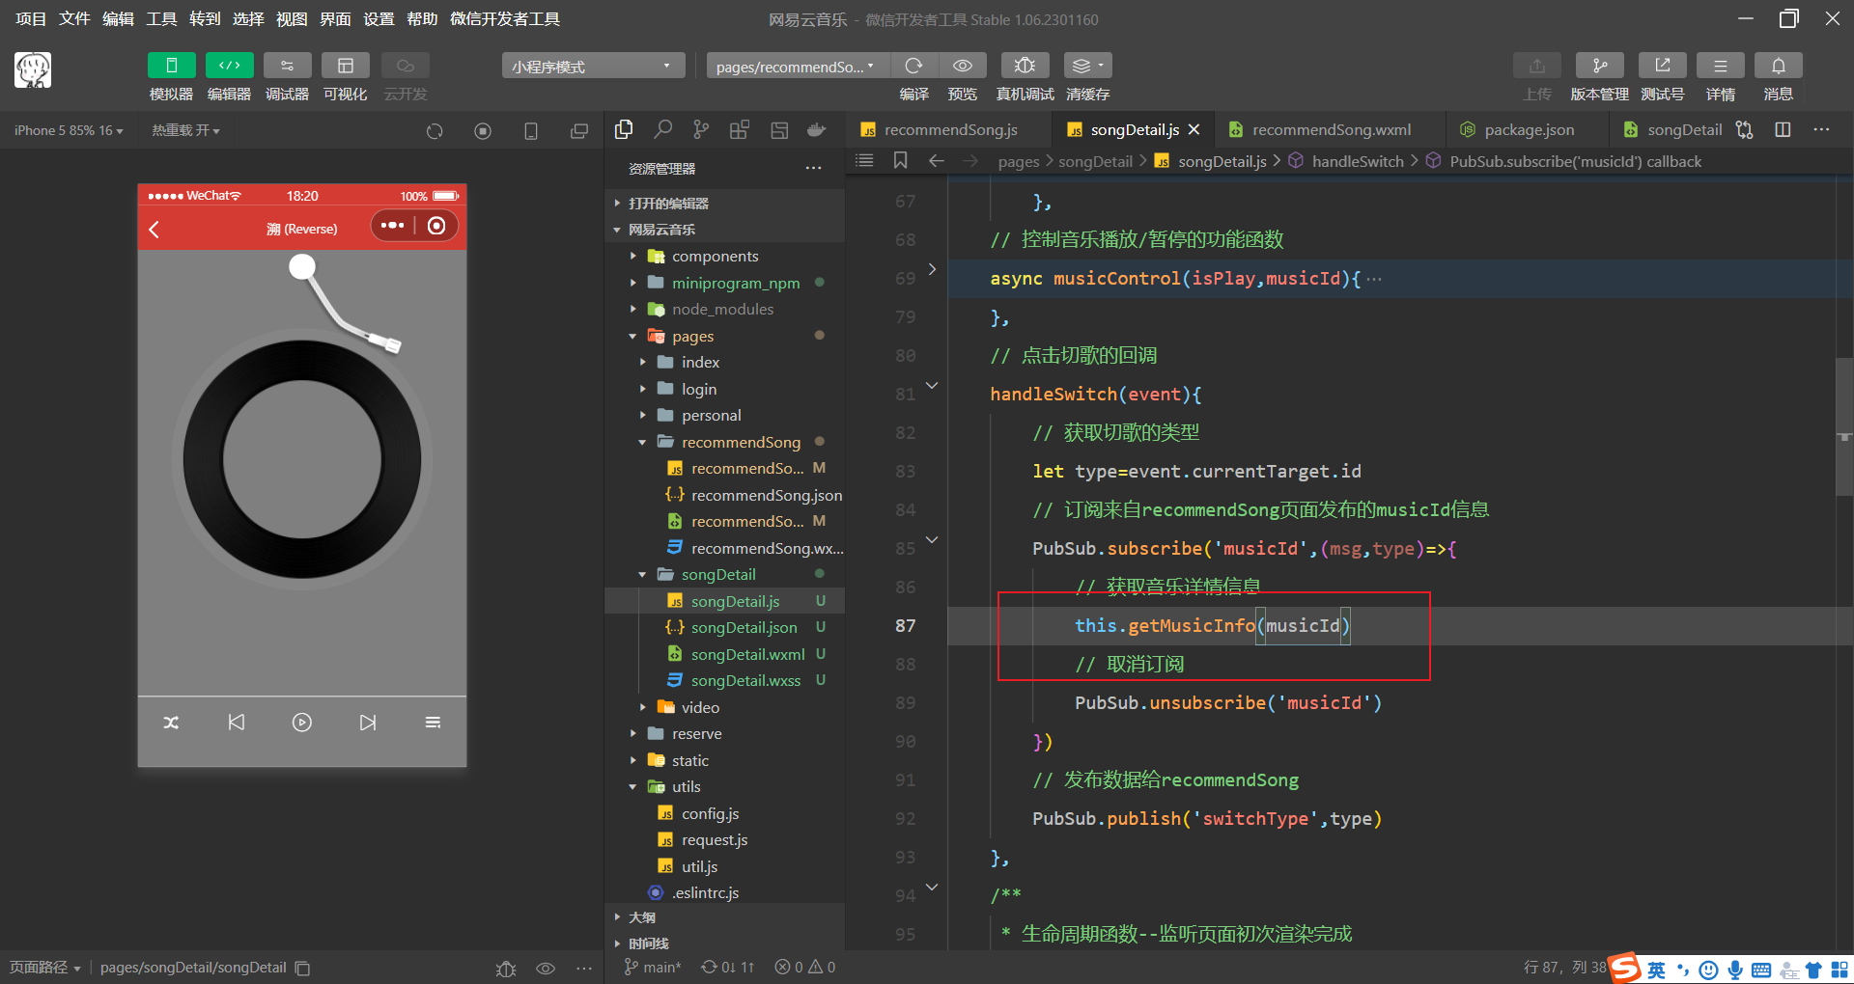
Task: Click the test account icon
Action: pyautogui.click(x=1662, y=66)
